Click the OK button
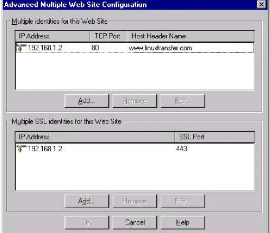Screen dimensions: 270x233 [87, 222]
